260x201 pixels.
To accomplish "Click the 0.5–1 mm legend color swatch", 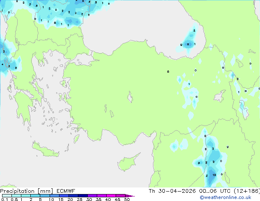I will [16, 196].
